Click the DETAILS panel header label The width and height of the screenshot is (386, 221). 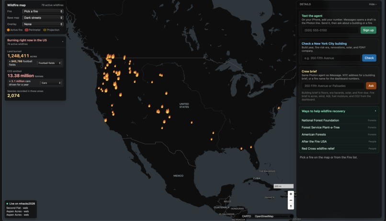pos(305,4)
